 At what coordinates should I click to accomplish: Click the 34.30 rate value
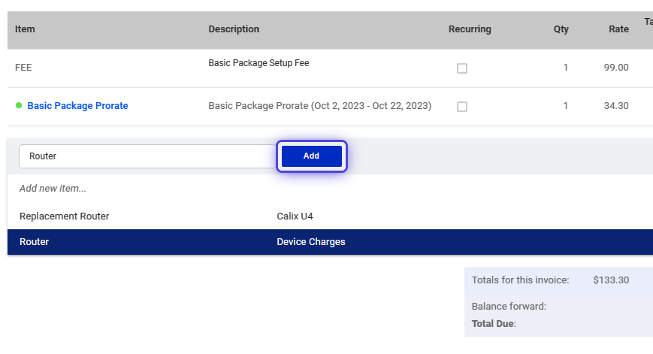click(616, 106)
